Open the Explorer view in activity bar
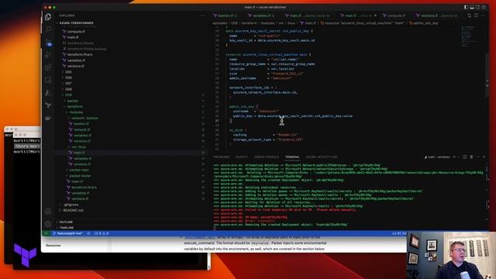 pyautogui.click(x=48, y=17)
